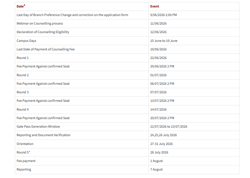The height and width of the screenshot is (178, 250).
Task: Click the 7 August reporting date
Action: point(156,169)
